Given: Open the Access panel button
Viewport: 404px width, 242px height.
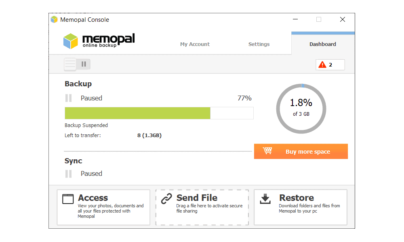Looking at the screenshot, I should coord(103,207).
